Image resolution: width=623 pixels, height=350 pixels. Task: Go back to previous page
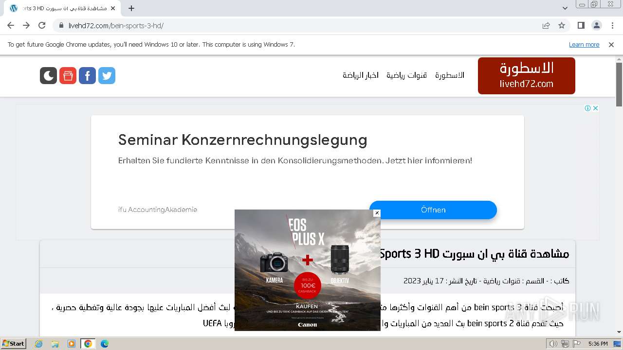pos(11,25)
